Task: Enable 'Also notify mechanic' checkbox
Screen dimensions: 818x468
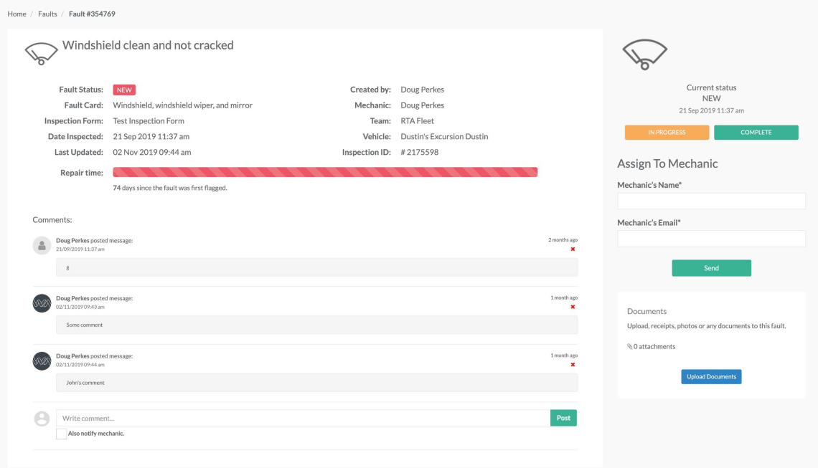Action: (61, 434)
